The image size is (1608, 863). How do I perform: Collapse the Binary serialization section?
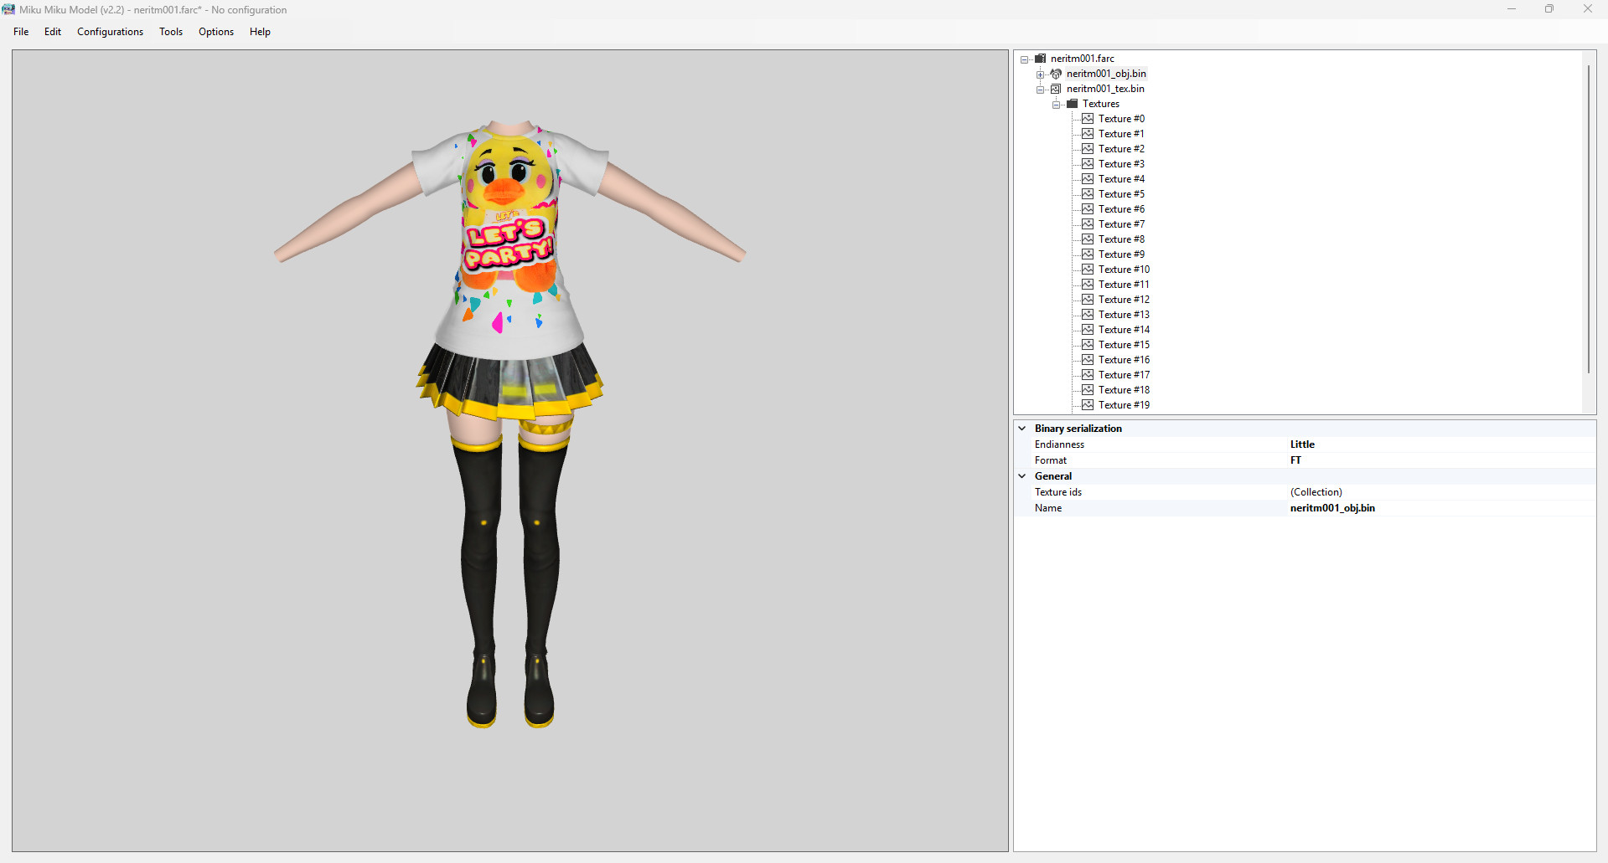1022,428
